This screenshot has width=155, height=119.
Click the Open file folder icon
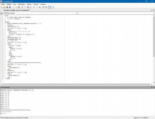tap(4, 7)
